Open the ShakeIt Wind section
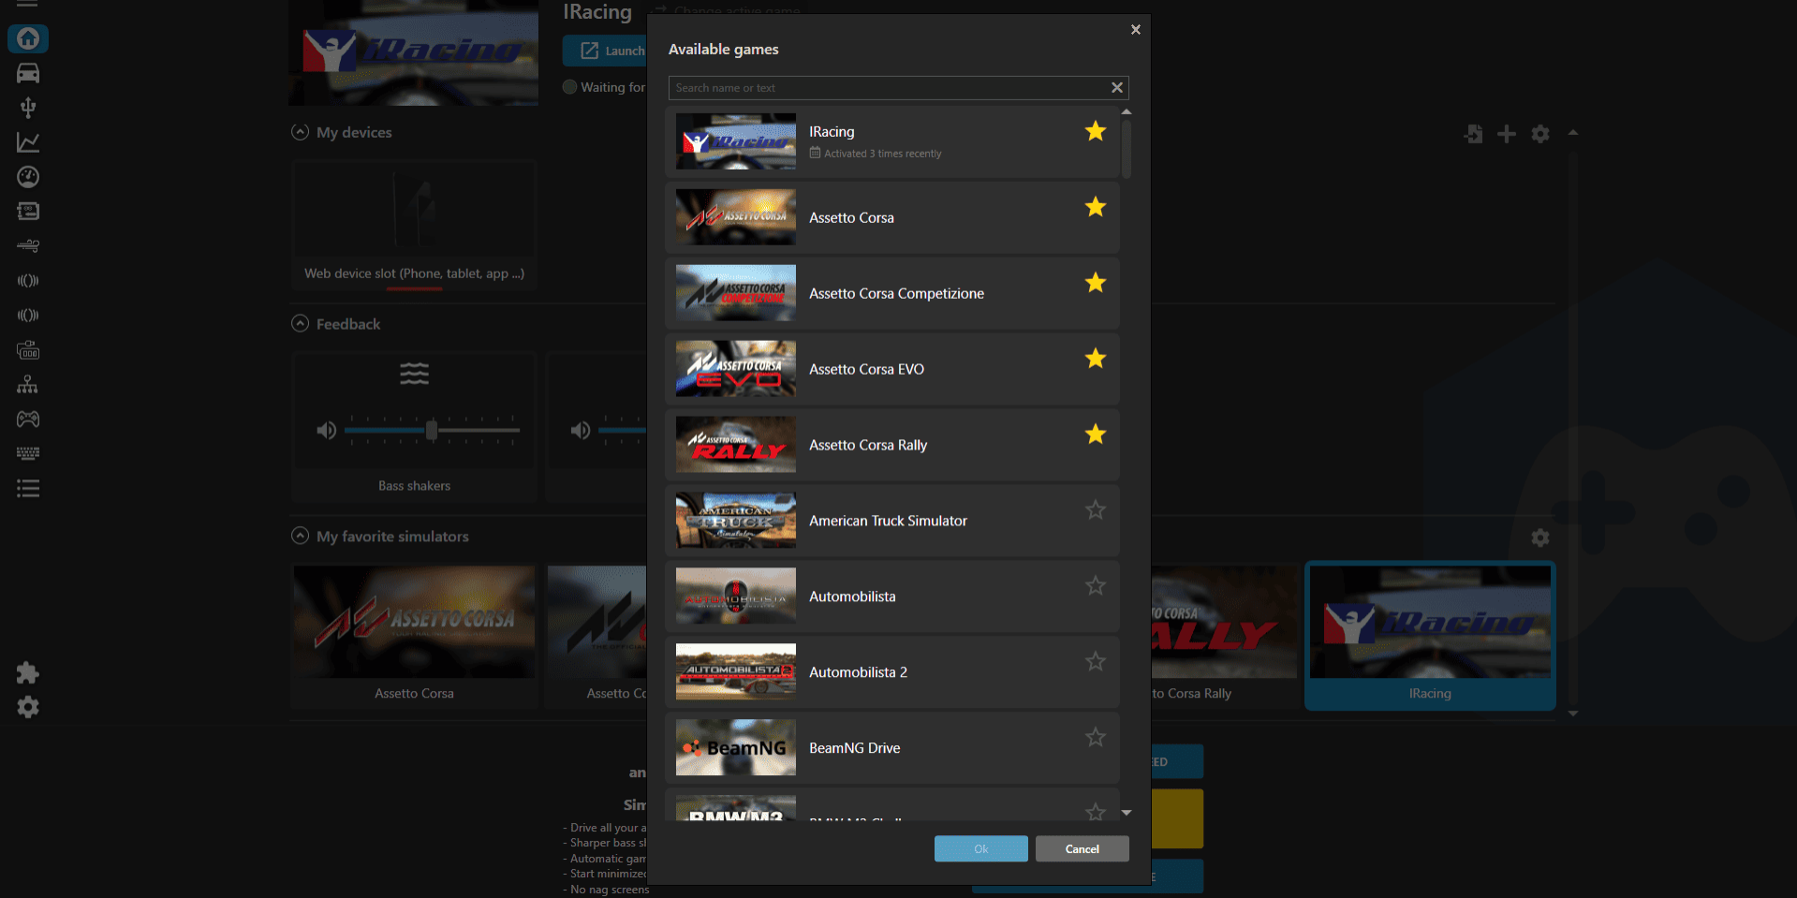This screenshot has width=1797, height=898. 28,245
